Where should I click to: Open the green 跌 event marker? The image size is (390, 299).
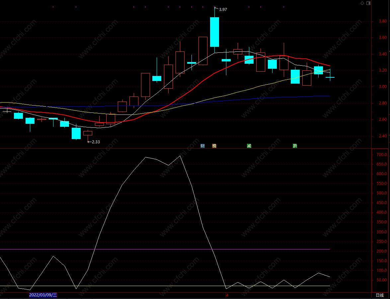[295, 146]
